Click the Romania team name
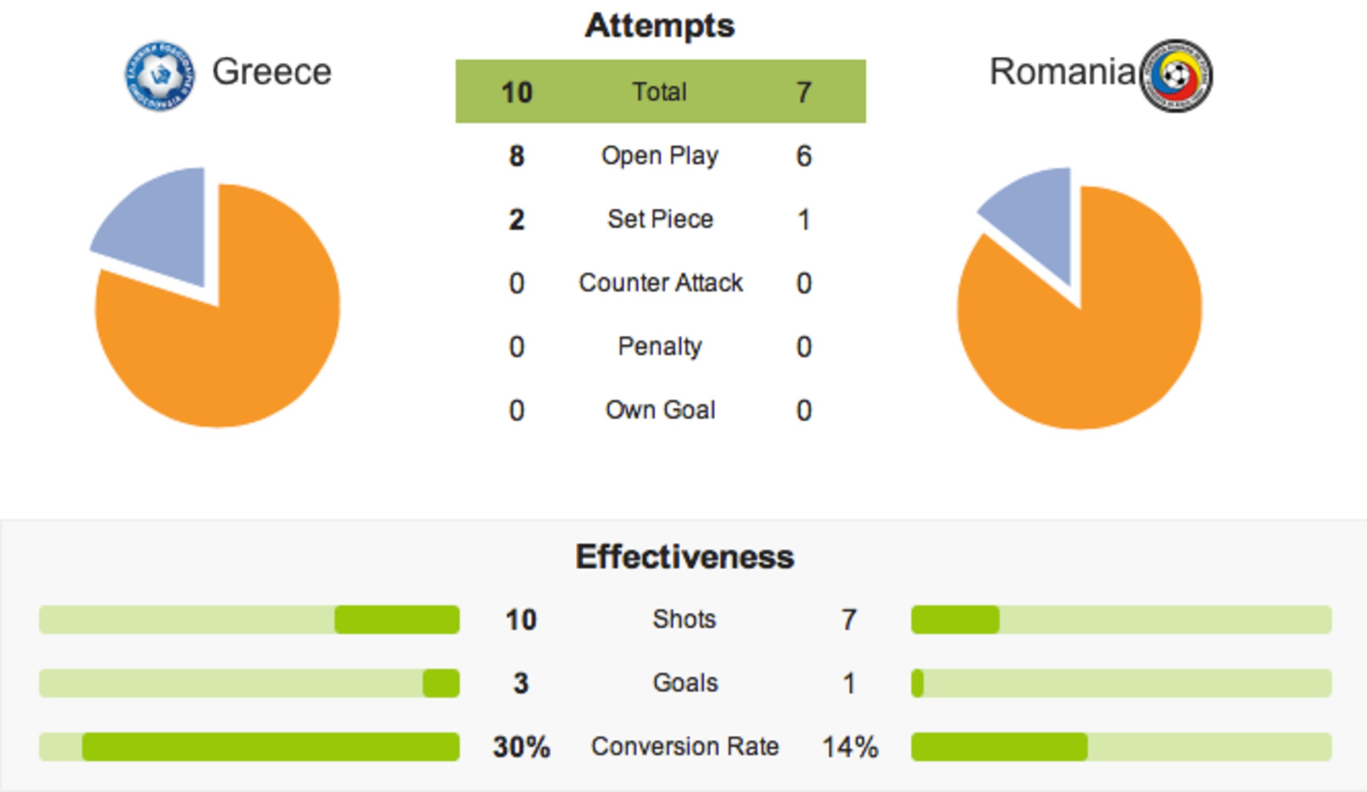The width and height of the screenshot is (1367, 792). 1063,71
